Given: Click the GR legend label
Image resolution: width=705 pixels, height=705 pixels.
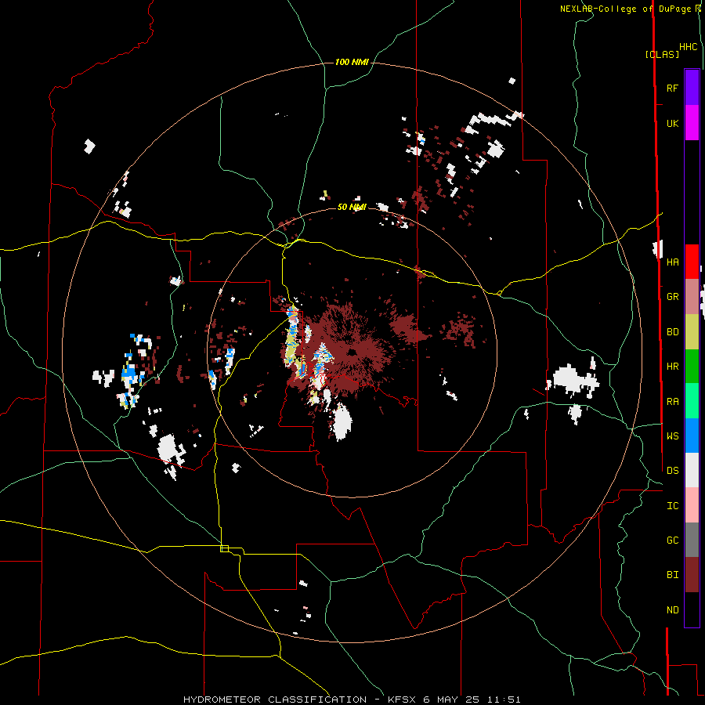Looking at the screenshot, I should (x=672, y=297).
